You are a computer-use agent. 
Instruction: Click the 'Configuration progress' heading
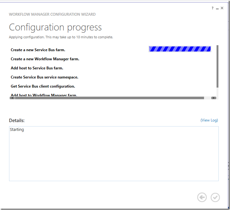coord(55,27)
